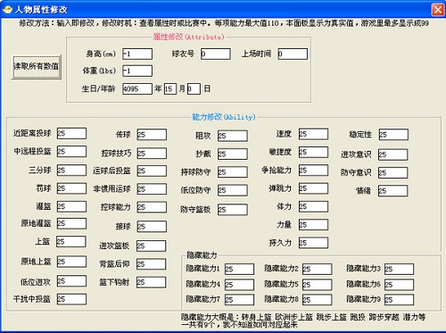Click the 进攻意识 value field
Image resolution: width=446 pixels, height=333 pixels.
coord(392,154)
